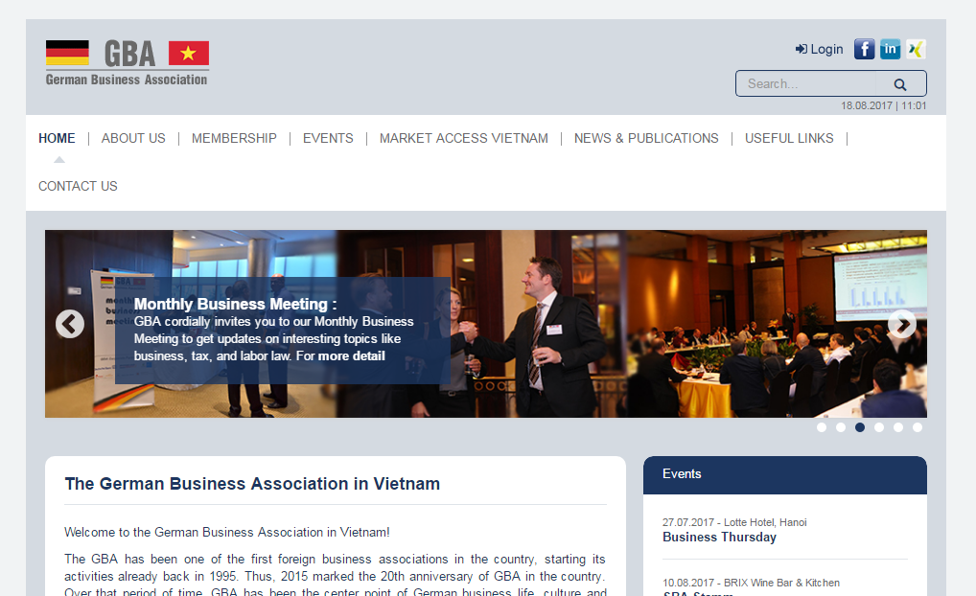Advance to next carousel slide arrow
The width and height of the screenshot is (976, 596).
coord(902,324)
